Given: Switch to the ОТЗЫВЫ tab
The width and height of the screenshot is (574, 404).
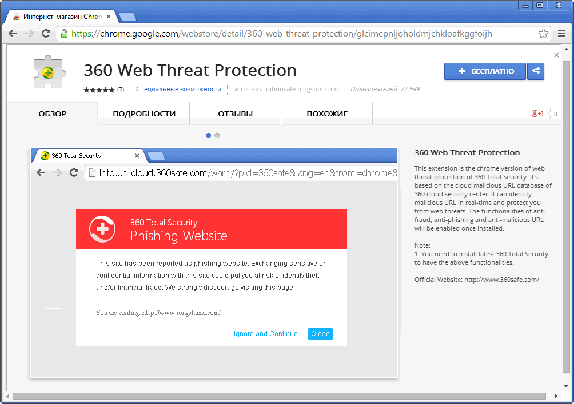Looking at the screenshot, I should pos(236,114).
